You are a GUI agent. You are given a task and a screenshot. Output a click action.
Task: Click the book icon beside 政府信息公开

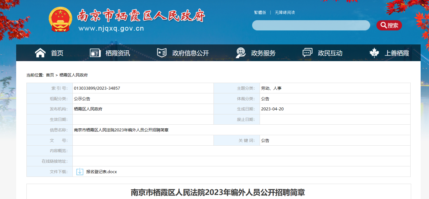point(162,53)
